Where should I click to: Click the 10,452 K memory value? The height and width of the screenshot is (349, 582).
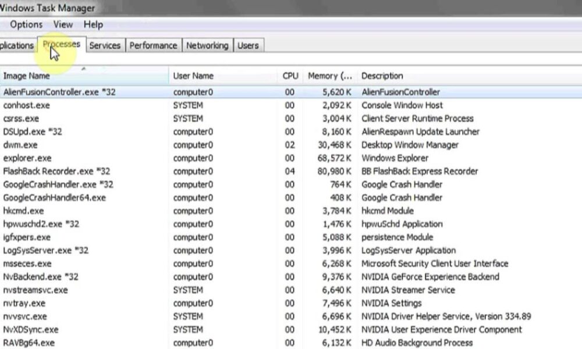point(335,329)
